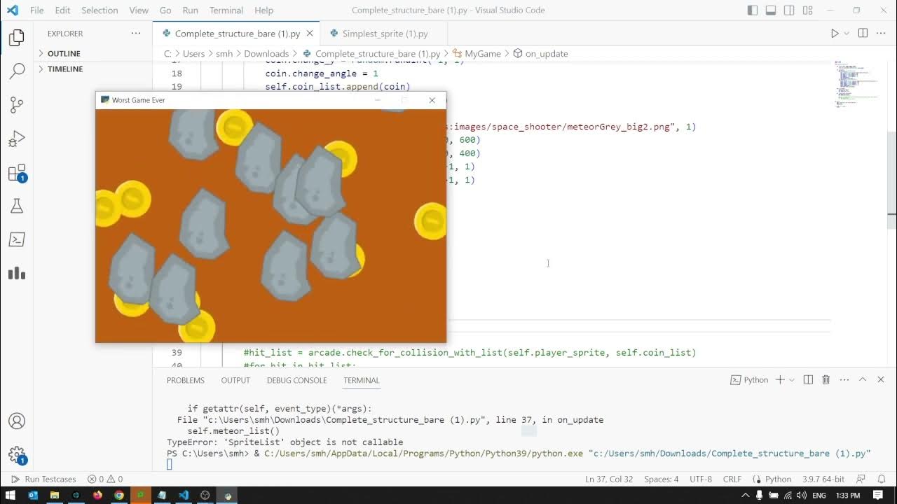
Task: Open Explorer views ellipsis menu
Action: [136, 34]
